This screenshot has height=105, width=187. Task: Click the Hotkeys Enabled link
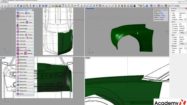pos(162,17)
